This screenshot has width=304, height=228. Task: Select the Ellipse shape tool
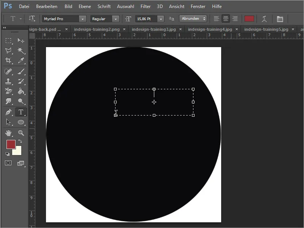point(21,122)
